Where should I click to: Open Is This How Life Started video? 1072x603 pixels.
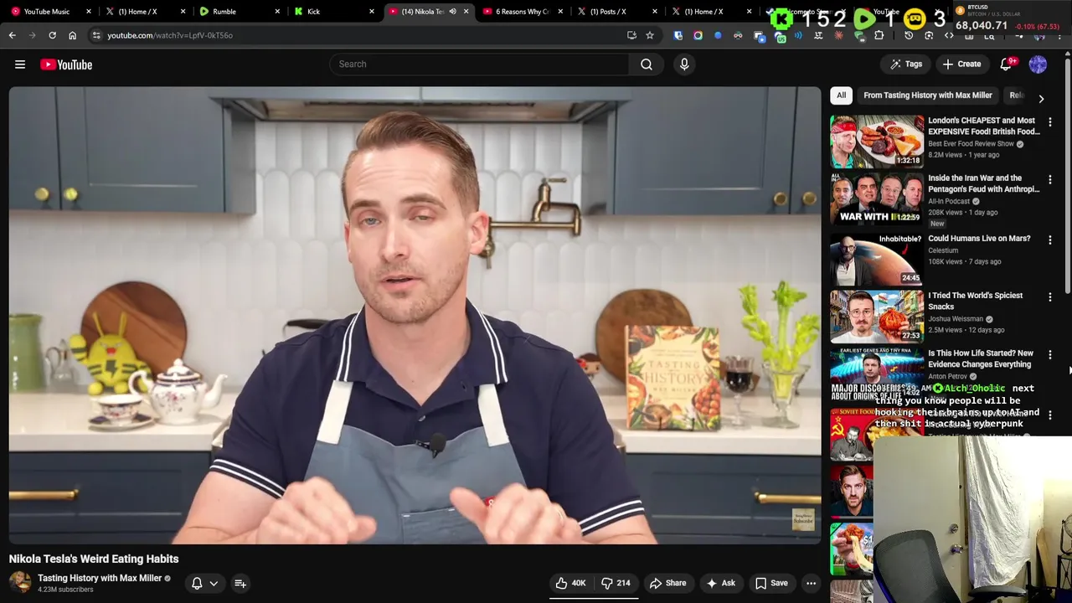click(980, 358)
